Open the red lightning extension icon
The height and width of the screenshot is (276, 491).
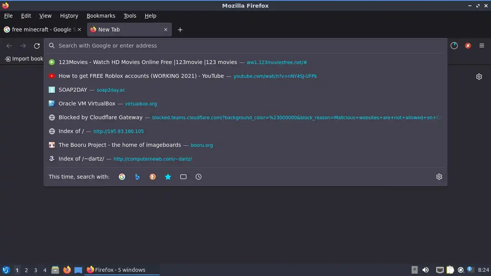pyautogui.click(x=468, y=46)
